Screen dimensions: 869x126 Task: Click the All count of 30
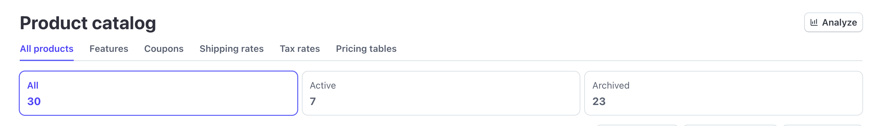click(x=34, y=101)
